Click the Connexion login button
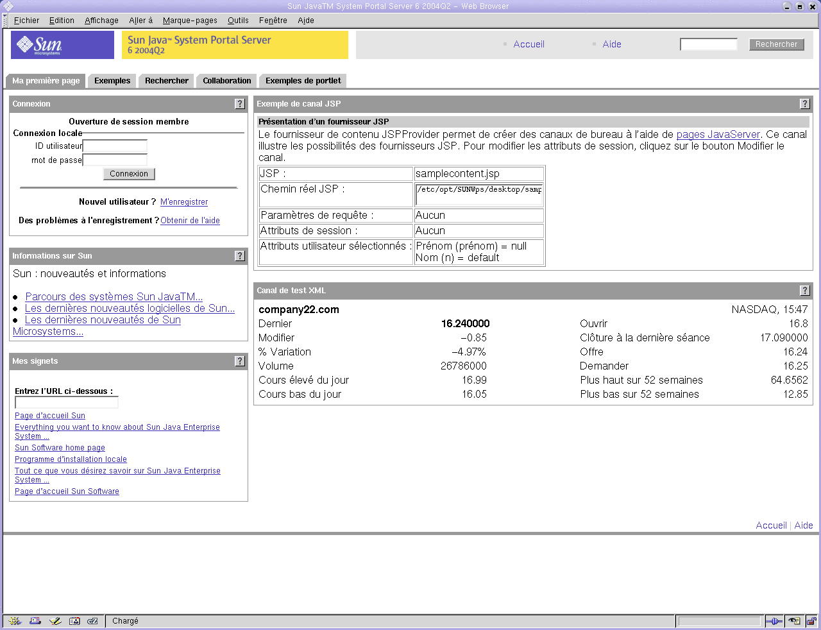Viewport: 821px width, 630px height. tap(129, 174)
